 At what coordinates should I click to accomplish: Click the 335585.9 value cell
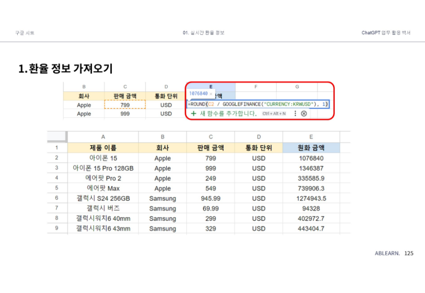tap(311, 178)
